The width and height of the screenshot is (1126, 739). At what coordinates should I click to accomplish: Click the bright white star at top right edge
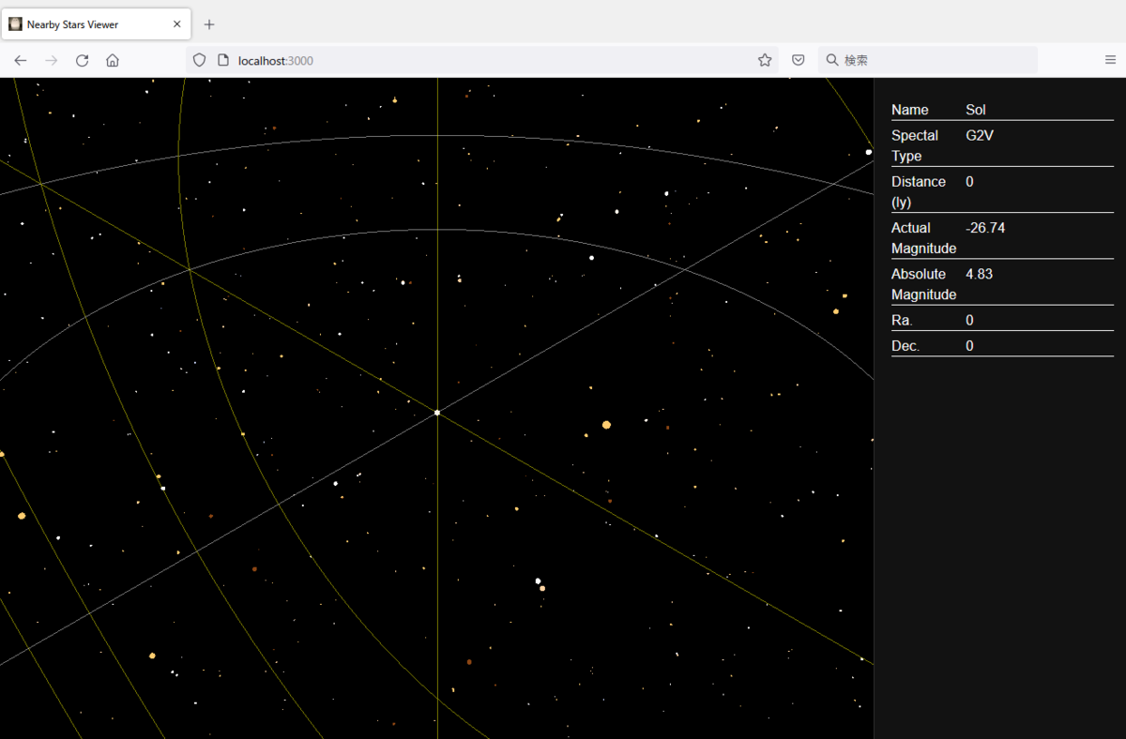(869, 152)
